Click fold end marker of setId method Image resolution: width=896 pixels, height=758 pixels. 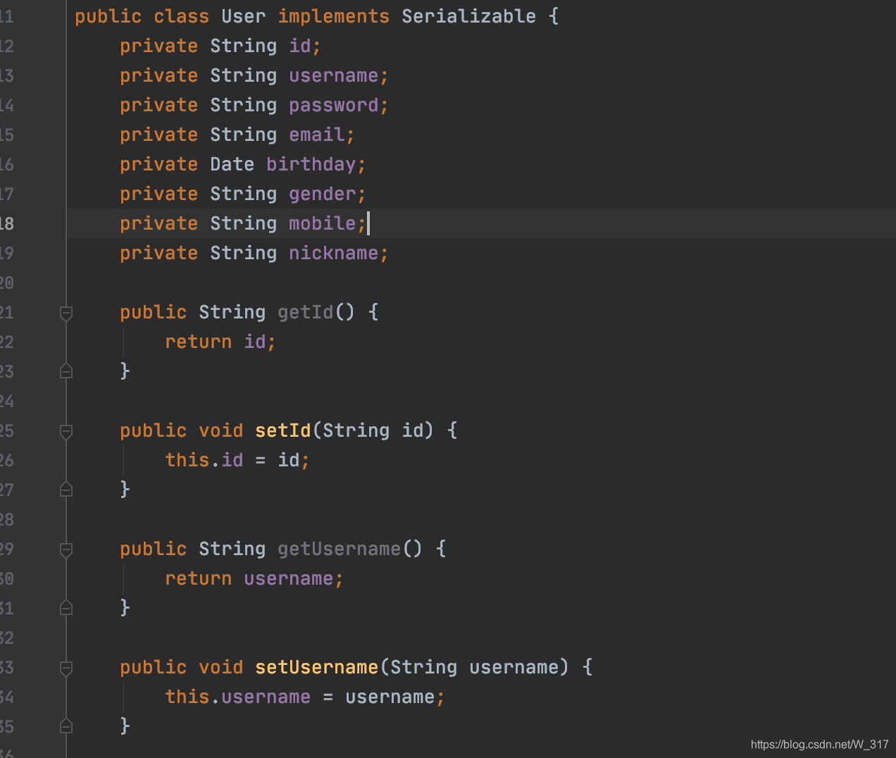(66, 488)
